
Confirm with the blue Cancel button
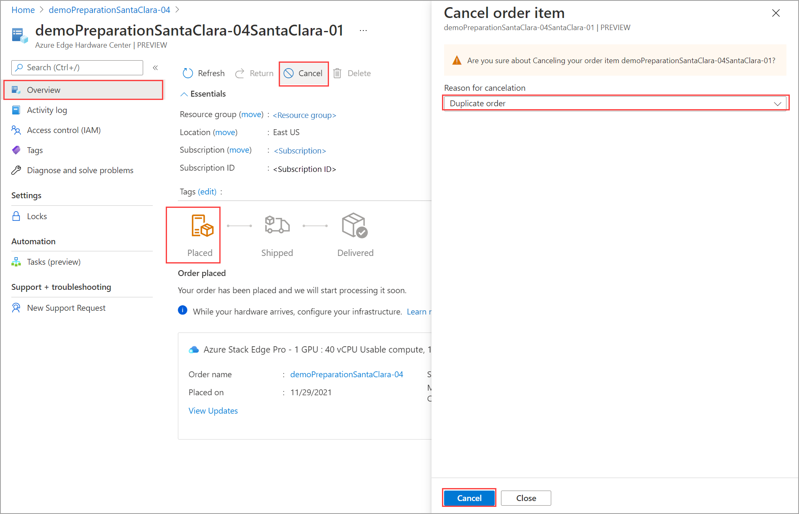(469, 498)
